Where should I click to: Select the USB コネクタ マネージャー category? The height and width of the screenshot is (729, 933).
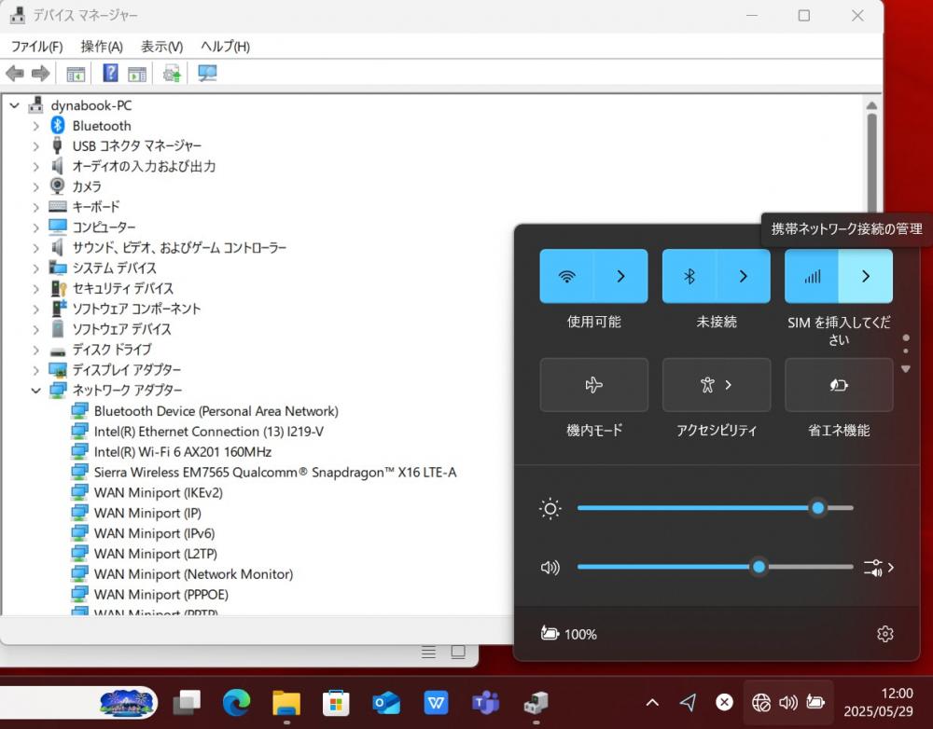click(137, 145)
